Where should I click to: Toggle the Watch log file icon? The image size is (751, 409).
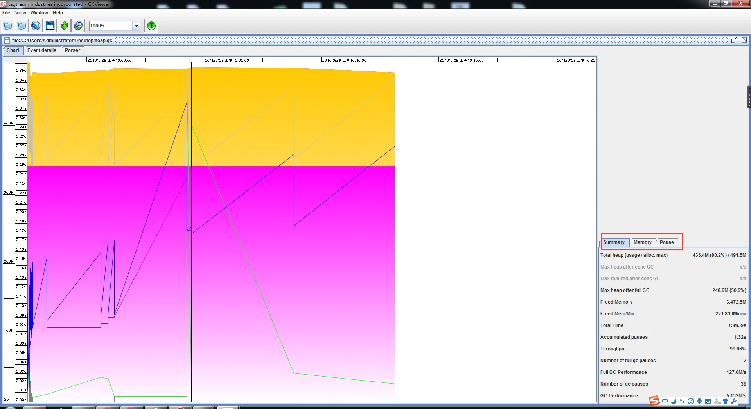[x=78, y=26]
